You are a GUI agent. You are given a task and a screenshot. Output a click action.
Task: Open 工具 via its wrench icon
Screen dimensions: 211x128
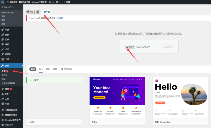point(3,99)
